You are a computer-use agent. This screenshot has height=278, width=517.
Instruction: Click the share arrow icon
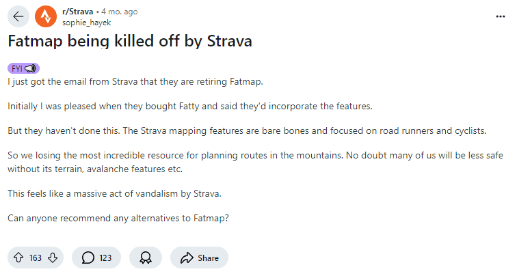point(187,258)
